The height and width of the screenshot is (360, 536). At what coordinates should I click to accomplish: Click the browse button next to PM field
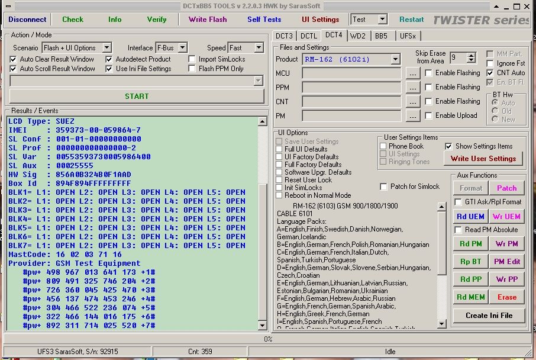413,116
